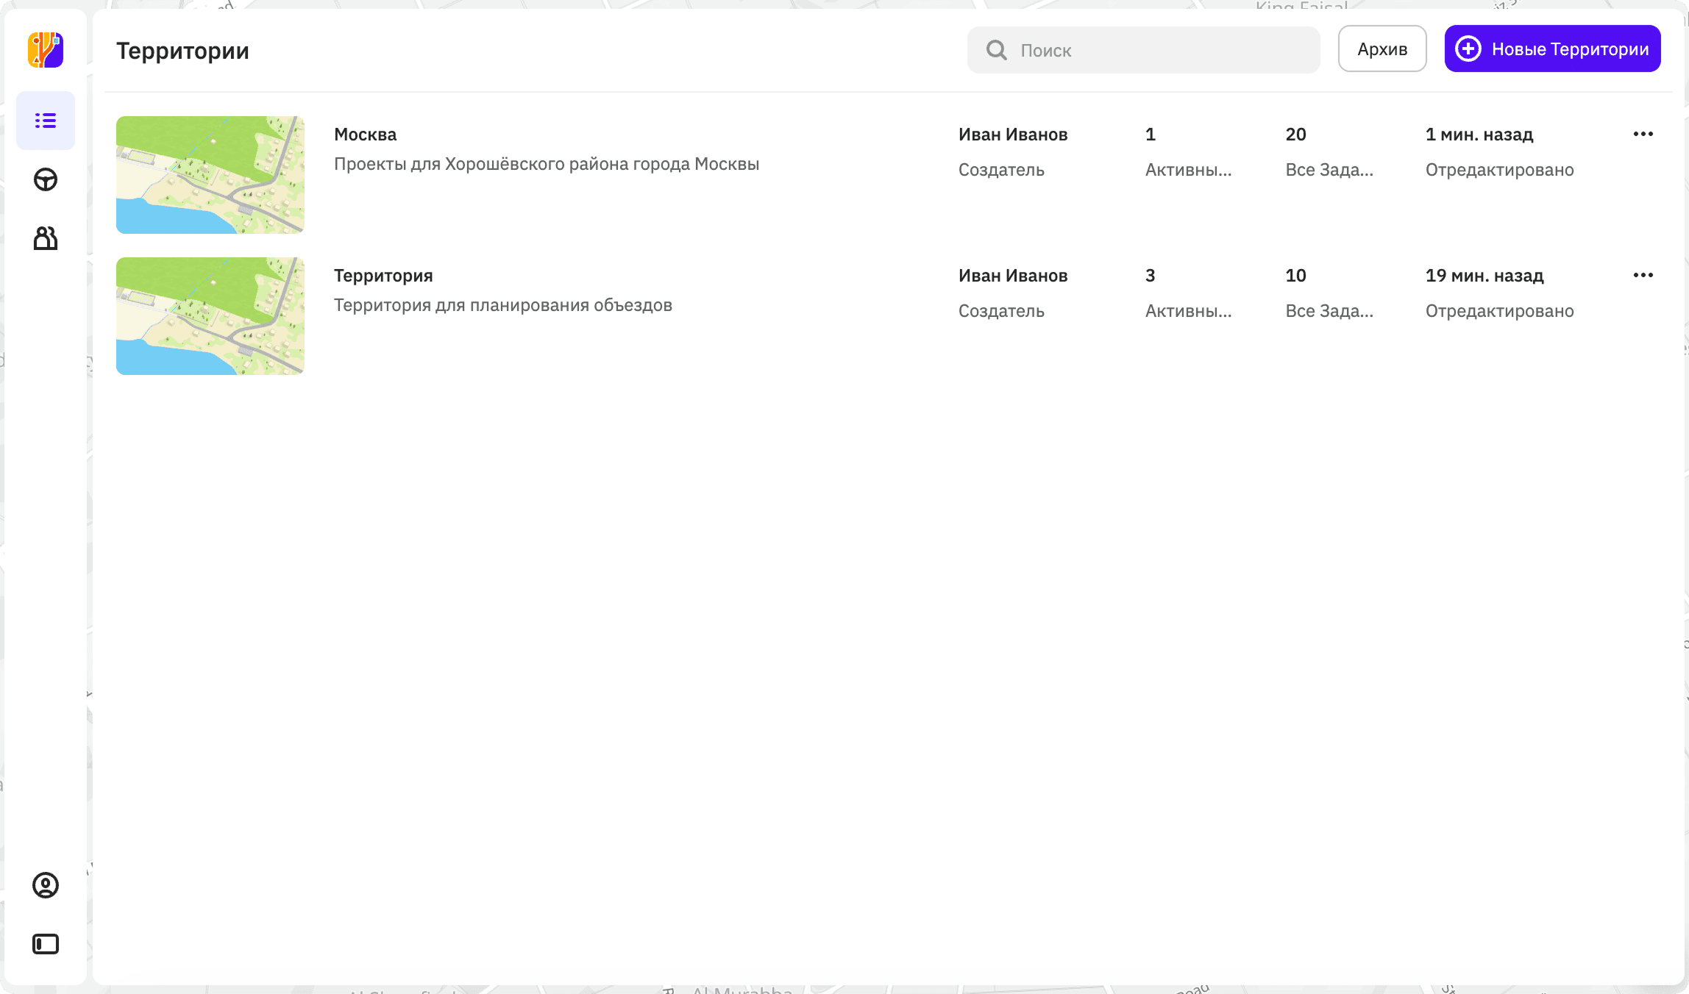Screen dimensions: 1689x994
Task: Click Иван Иванов in the Москва row
Action: pyautogui.click(x=1013, y=135)
